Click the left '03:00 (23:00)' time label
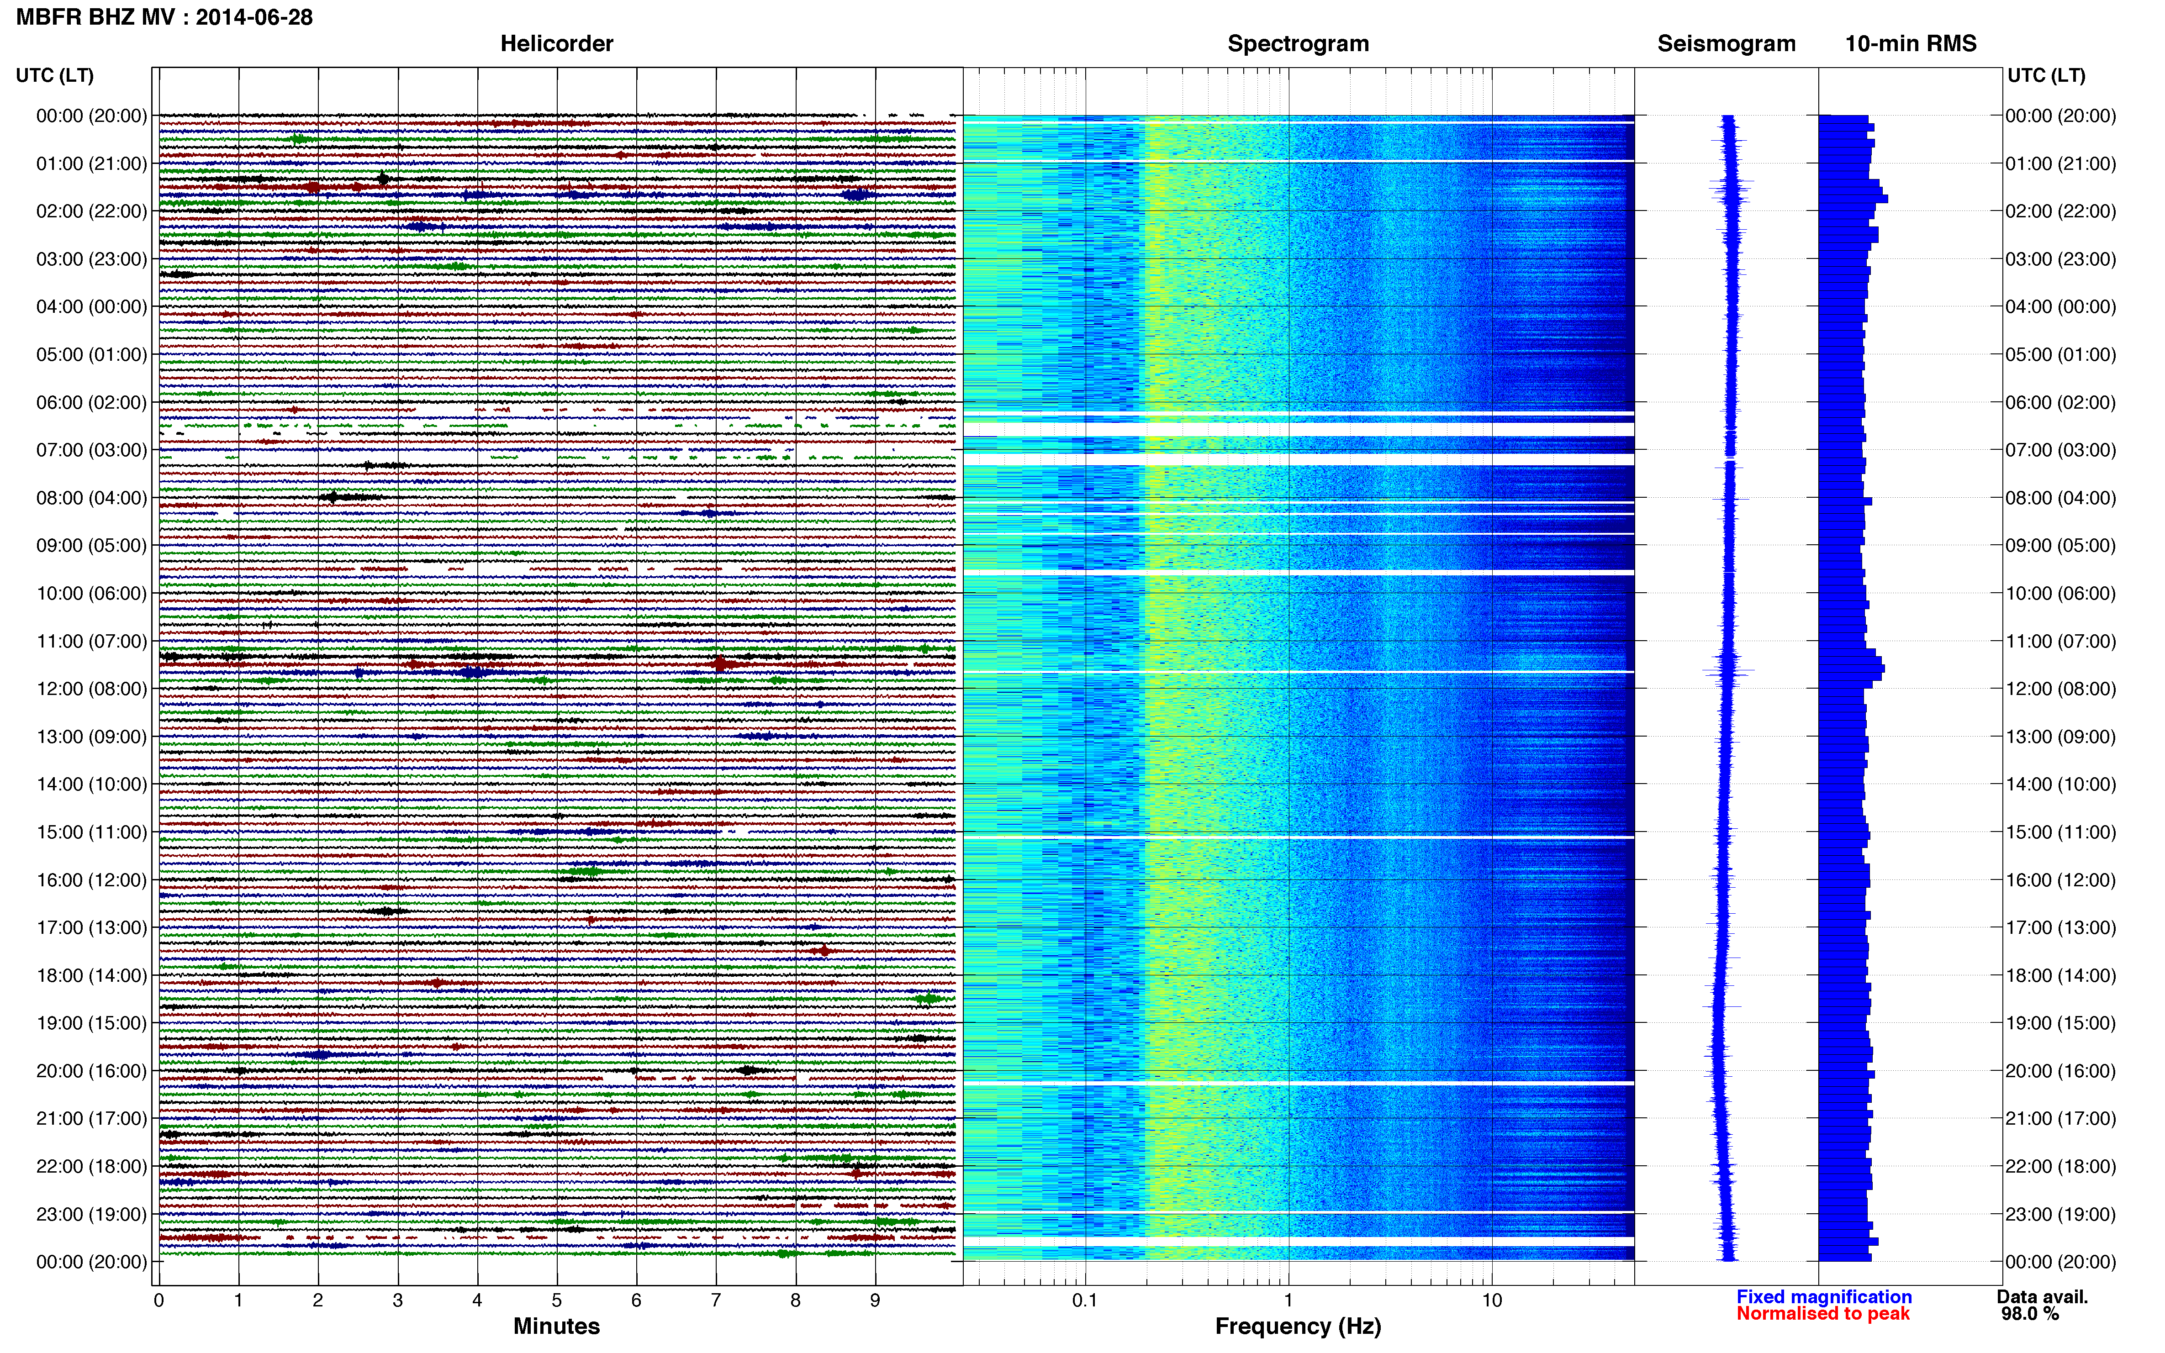 coord(91,259)
